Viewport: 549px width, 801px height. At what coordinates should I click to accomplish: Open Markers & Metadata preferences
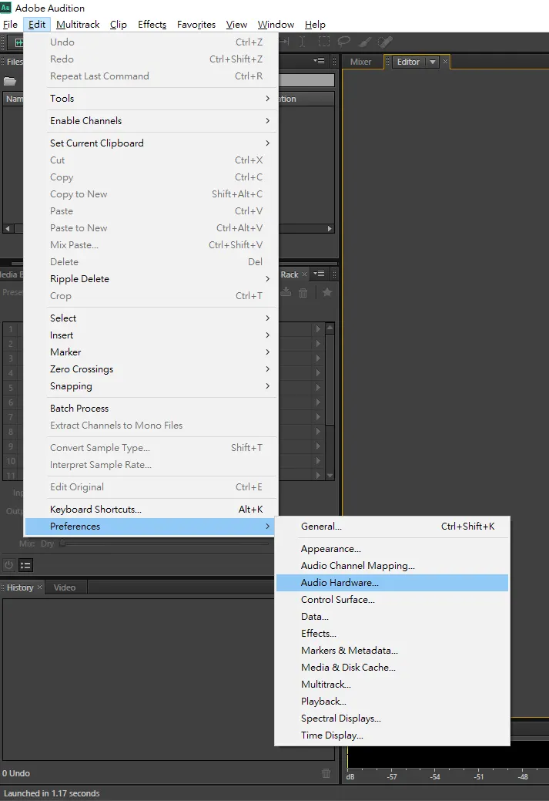tap(392, 651)
